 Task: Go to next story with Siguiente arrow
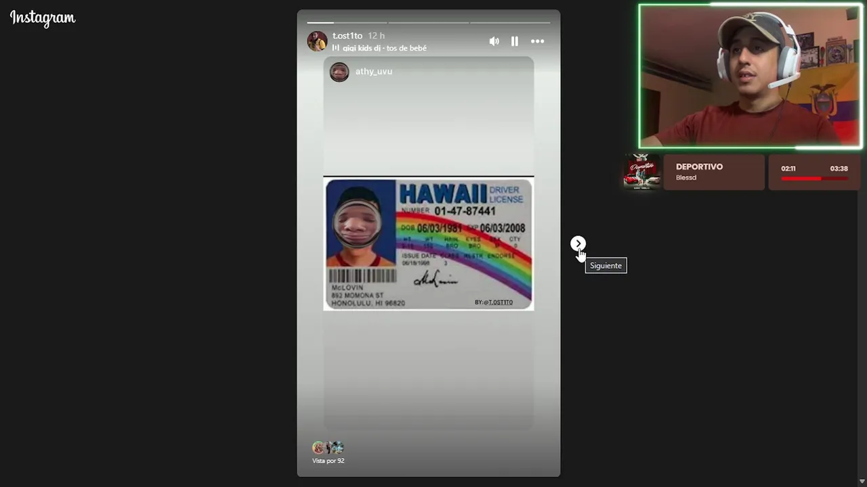[578, 243]
